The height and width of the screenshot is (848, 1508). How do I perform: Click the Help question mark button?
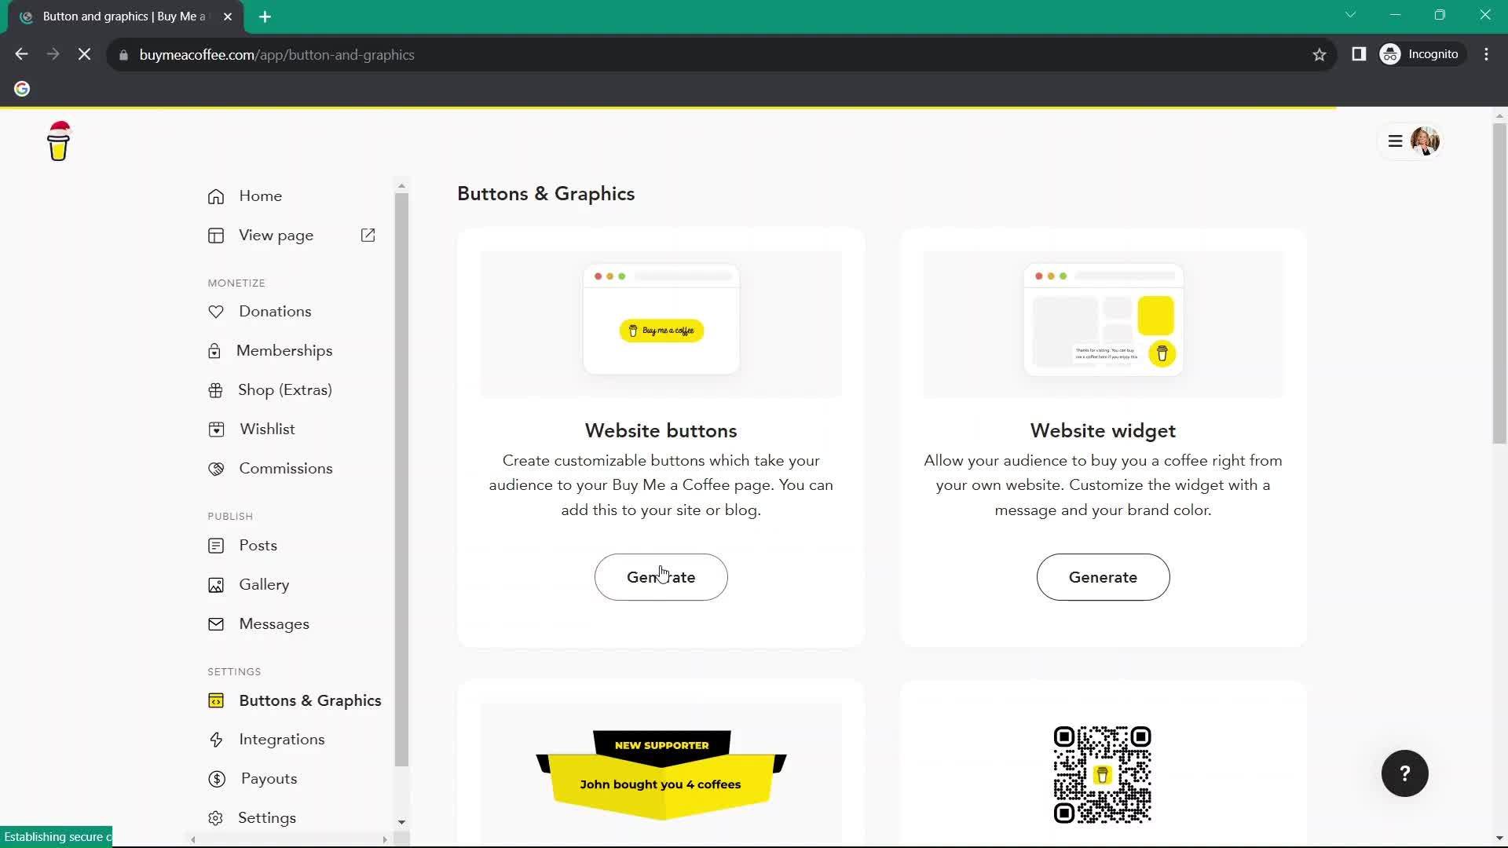[1405, 773]
